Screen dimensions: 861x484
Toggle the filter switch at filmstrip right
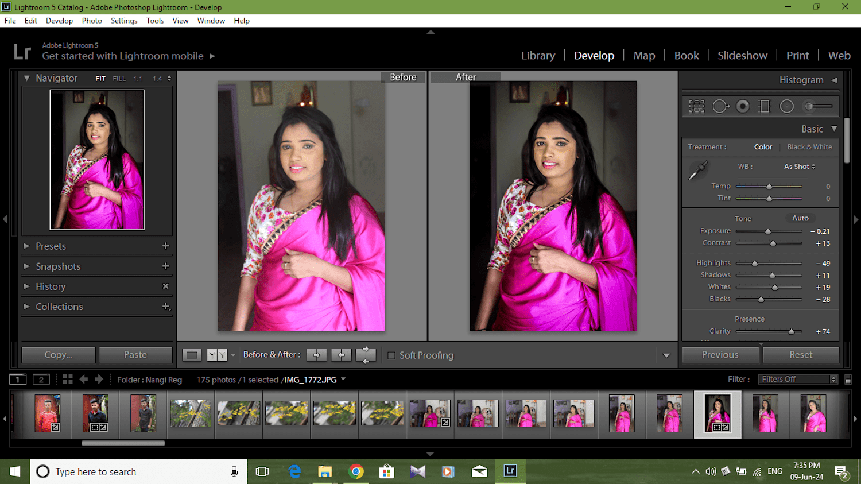[848, 380]
